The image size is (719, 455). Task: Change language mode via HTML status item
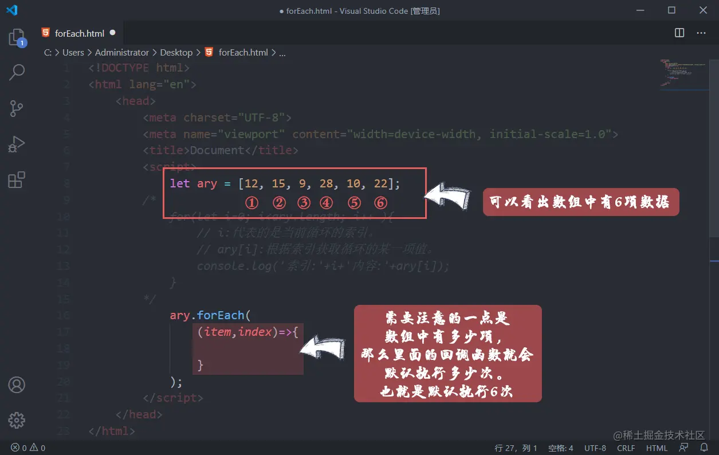tap(657, 448)
